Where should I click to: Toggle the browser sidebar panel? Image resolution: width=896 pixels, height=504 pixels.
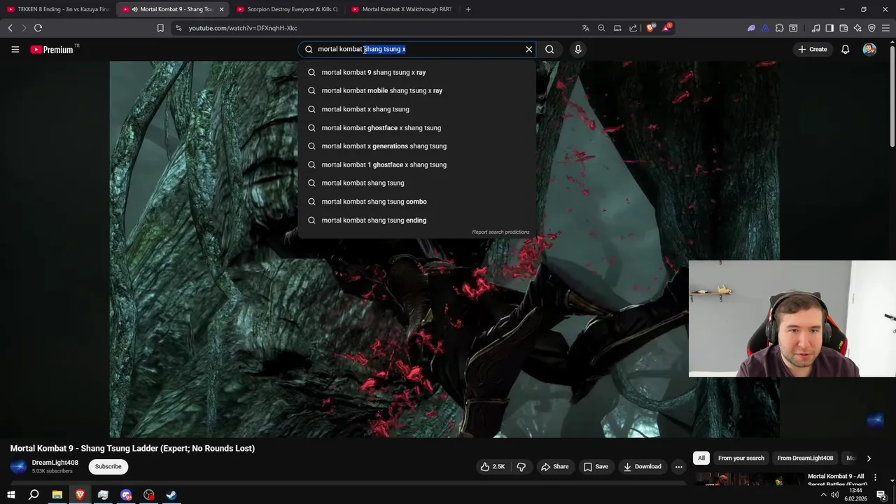pos(829,28)
